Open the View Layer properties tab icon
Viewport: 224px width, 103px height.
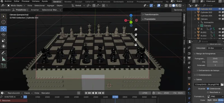coord(189,63)
